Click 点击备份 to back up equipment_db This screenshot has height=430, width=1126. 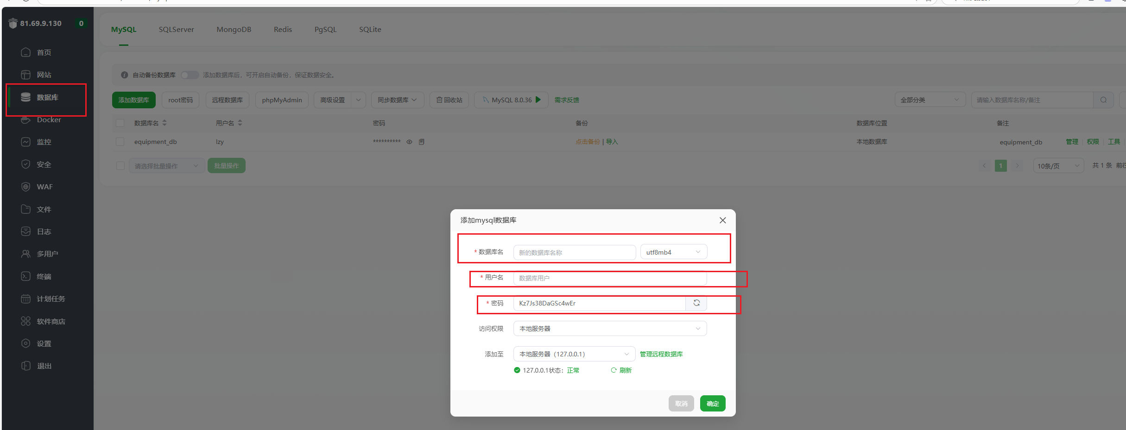[x=587, y=142]
